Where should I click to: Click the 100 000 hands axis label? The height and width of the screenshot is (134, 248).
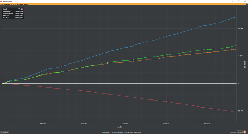coord(43,124)
